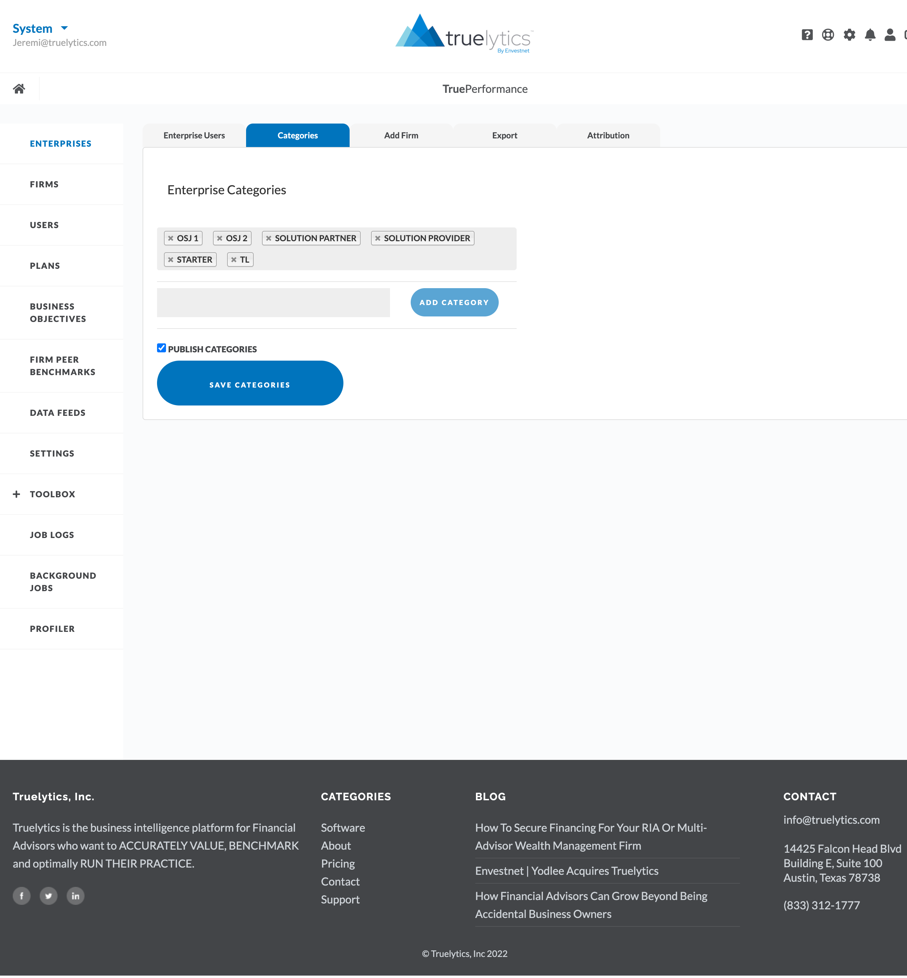Viewport: 907px width, 978px height.
Task: Expand the Toolbox plus icon
Action: [17, 494]
